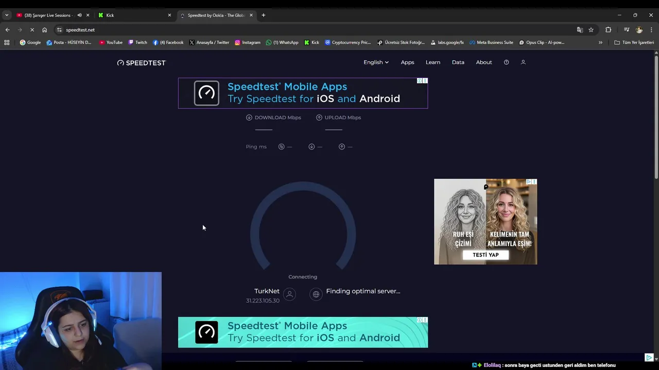Image resolution: width=659 pixels, height=370 pixels.
Task: Open the Ücretsiz Stok Fotoğr... bookmark
Action: point(401,43)
